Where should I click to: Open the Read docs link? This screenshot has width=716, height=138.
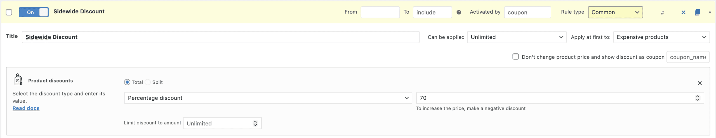[26, 108]
